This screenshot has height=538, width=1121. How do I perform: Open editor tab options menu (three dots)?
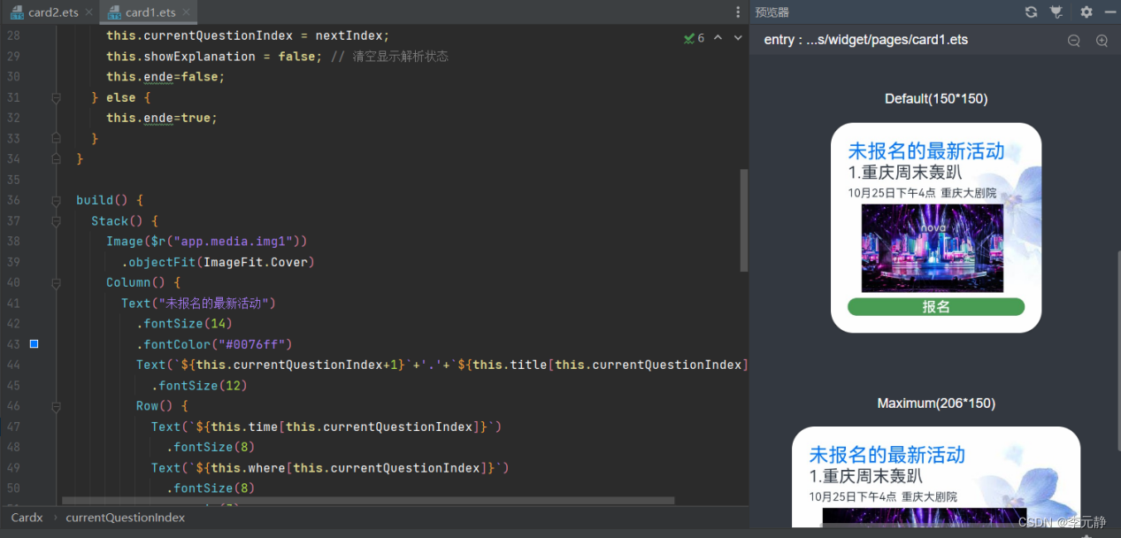click(738, 12)
